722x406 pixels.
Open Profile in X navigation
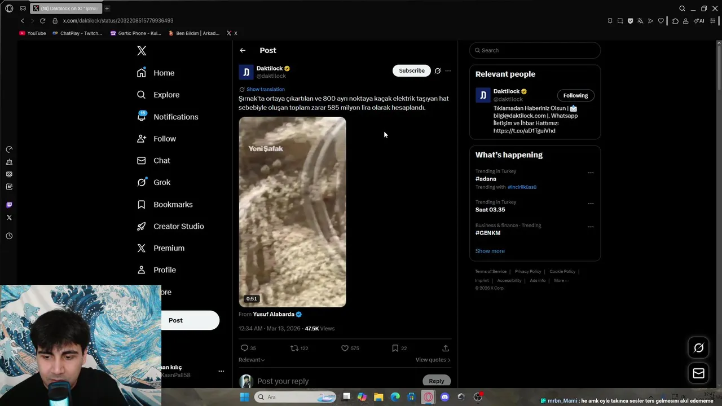(157, 270)
